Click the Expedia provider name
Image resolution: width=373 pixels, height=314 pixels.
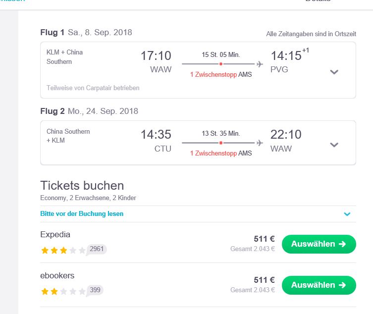click(x=55, y=235)
